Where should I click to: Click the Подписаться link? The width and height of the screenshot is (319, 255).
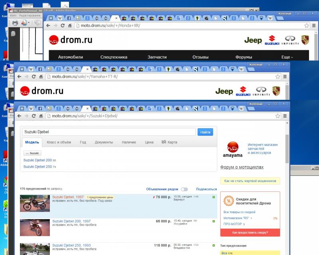206,189
